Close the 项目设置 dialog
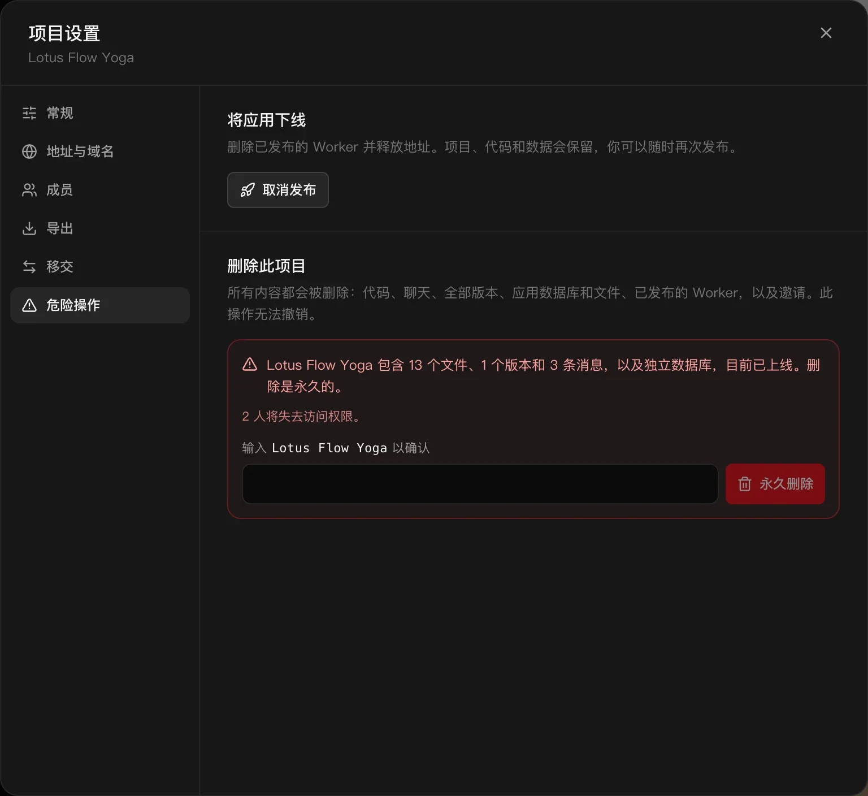Viewport: 868px width, 796px height. point(826,33)
